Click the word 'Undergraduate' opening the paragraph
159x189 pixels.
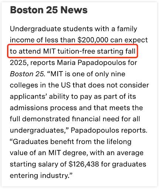35,29
